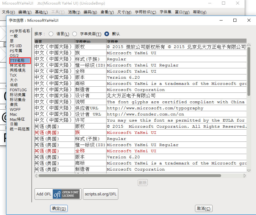
Task: Open scripts.sil.org/OFL license page
Action: tap(100, 194)
